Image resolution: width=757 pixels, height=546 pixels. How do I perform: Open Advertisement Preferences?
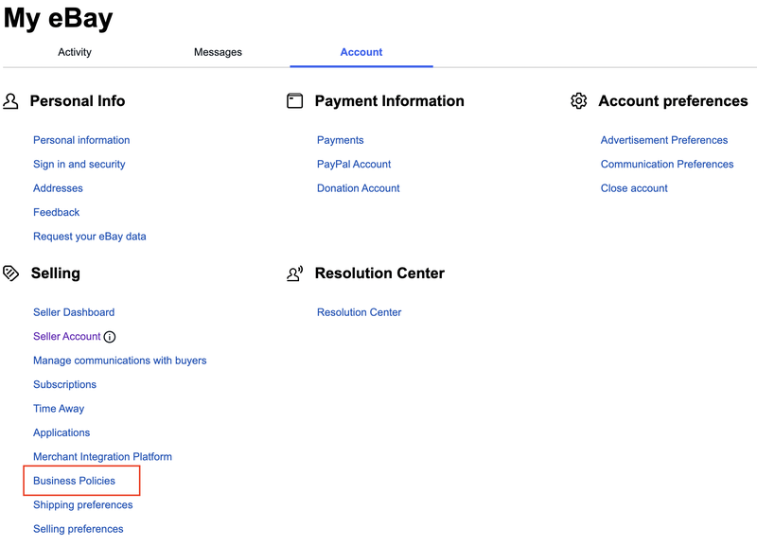[664, 140]
